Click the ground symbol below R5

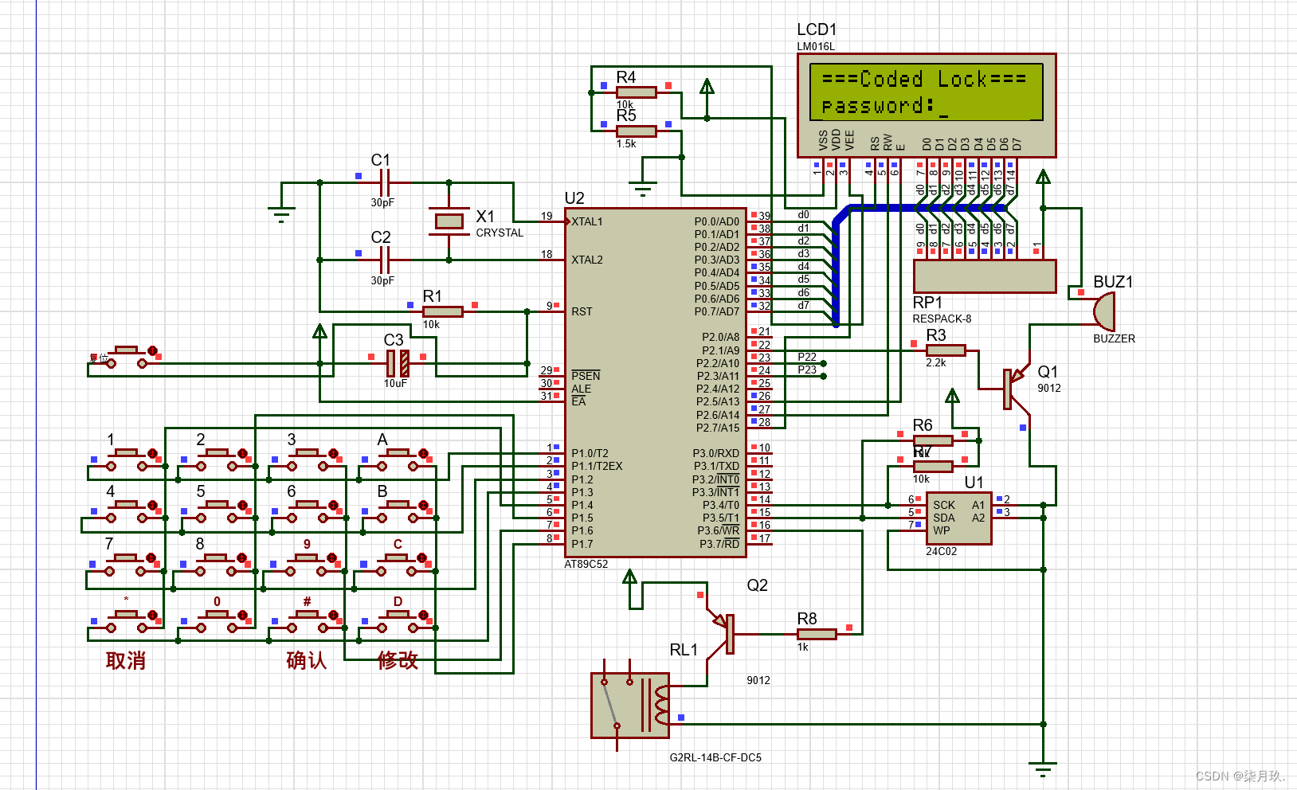[x=643, y=190]
